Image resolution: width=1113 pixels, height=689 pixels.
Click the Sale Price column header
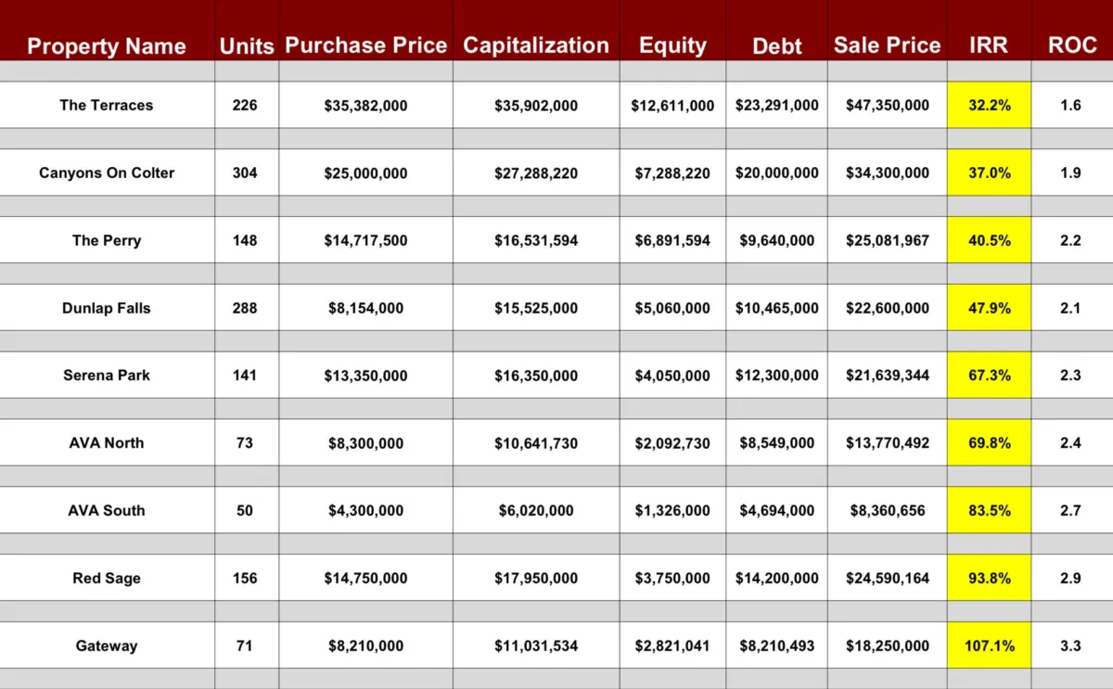coord(887,45)
